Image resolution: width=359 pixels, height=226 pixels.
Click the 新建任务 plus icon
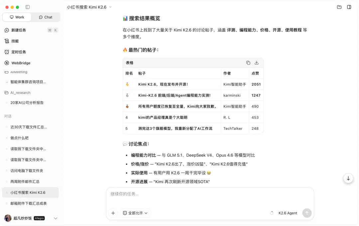pos(7,30)
